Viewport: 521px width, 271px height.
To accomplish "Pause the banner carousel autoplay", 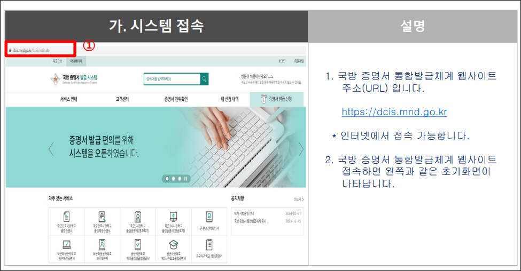I will [185, 179].
